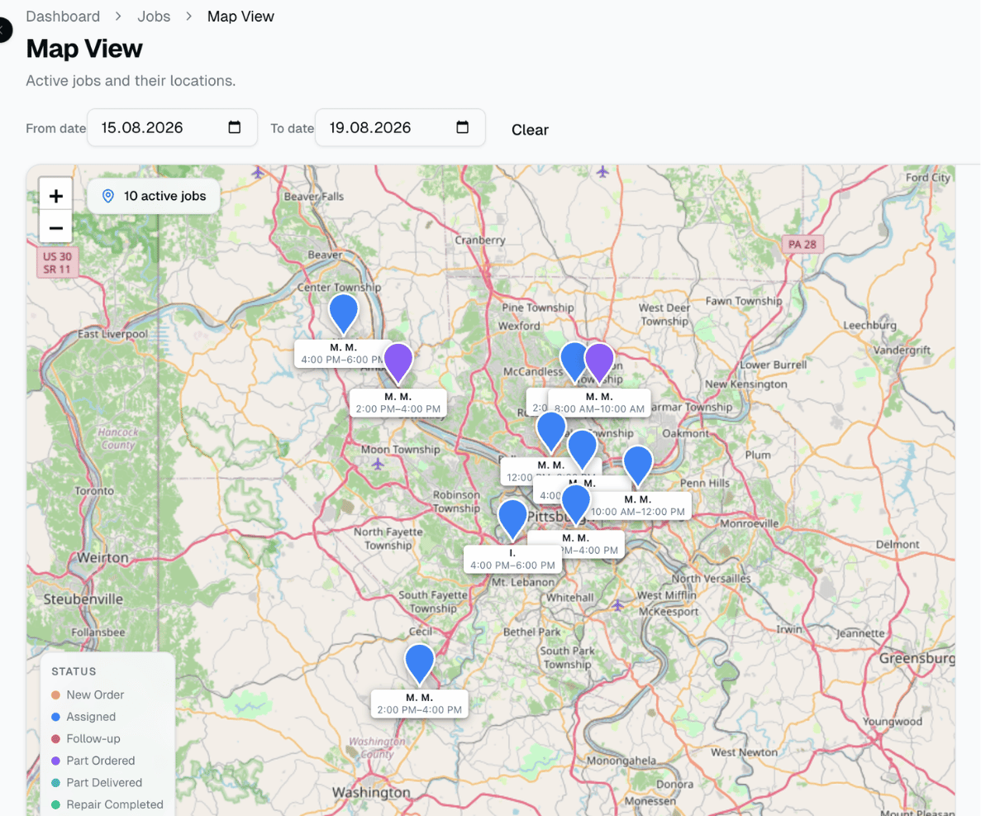Click the To date input field
Screen dimensions: 981x816
click(400, 127)
